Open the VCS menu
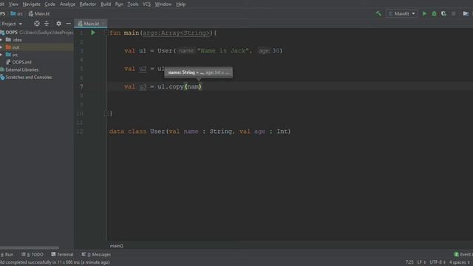Image resolution: width=473 pixels, height=266 pixels. [146, 4]
